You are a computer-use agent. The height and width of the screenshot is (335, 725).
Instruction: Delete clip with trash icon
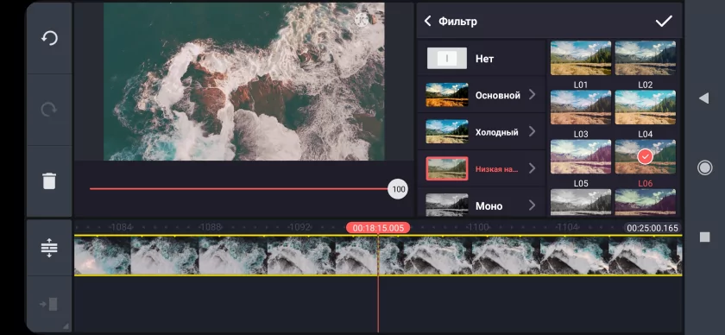(x=49, y=181)
